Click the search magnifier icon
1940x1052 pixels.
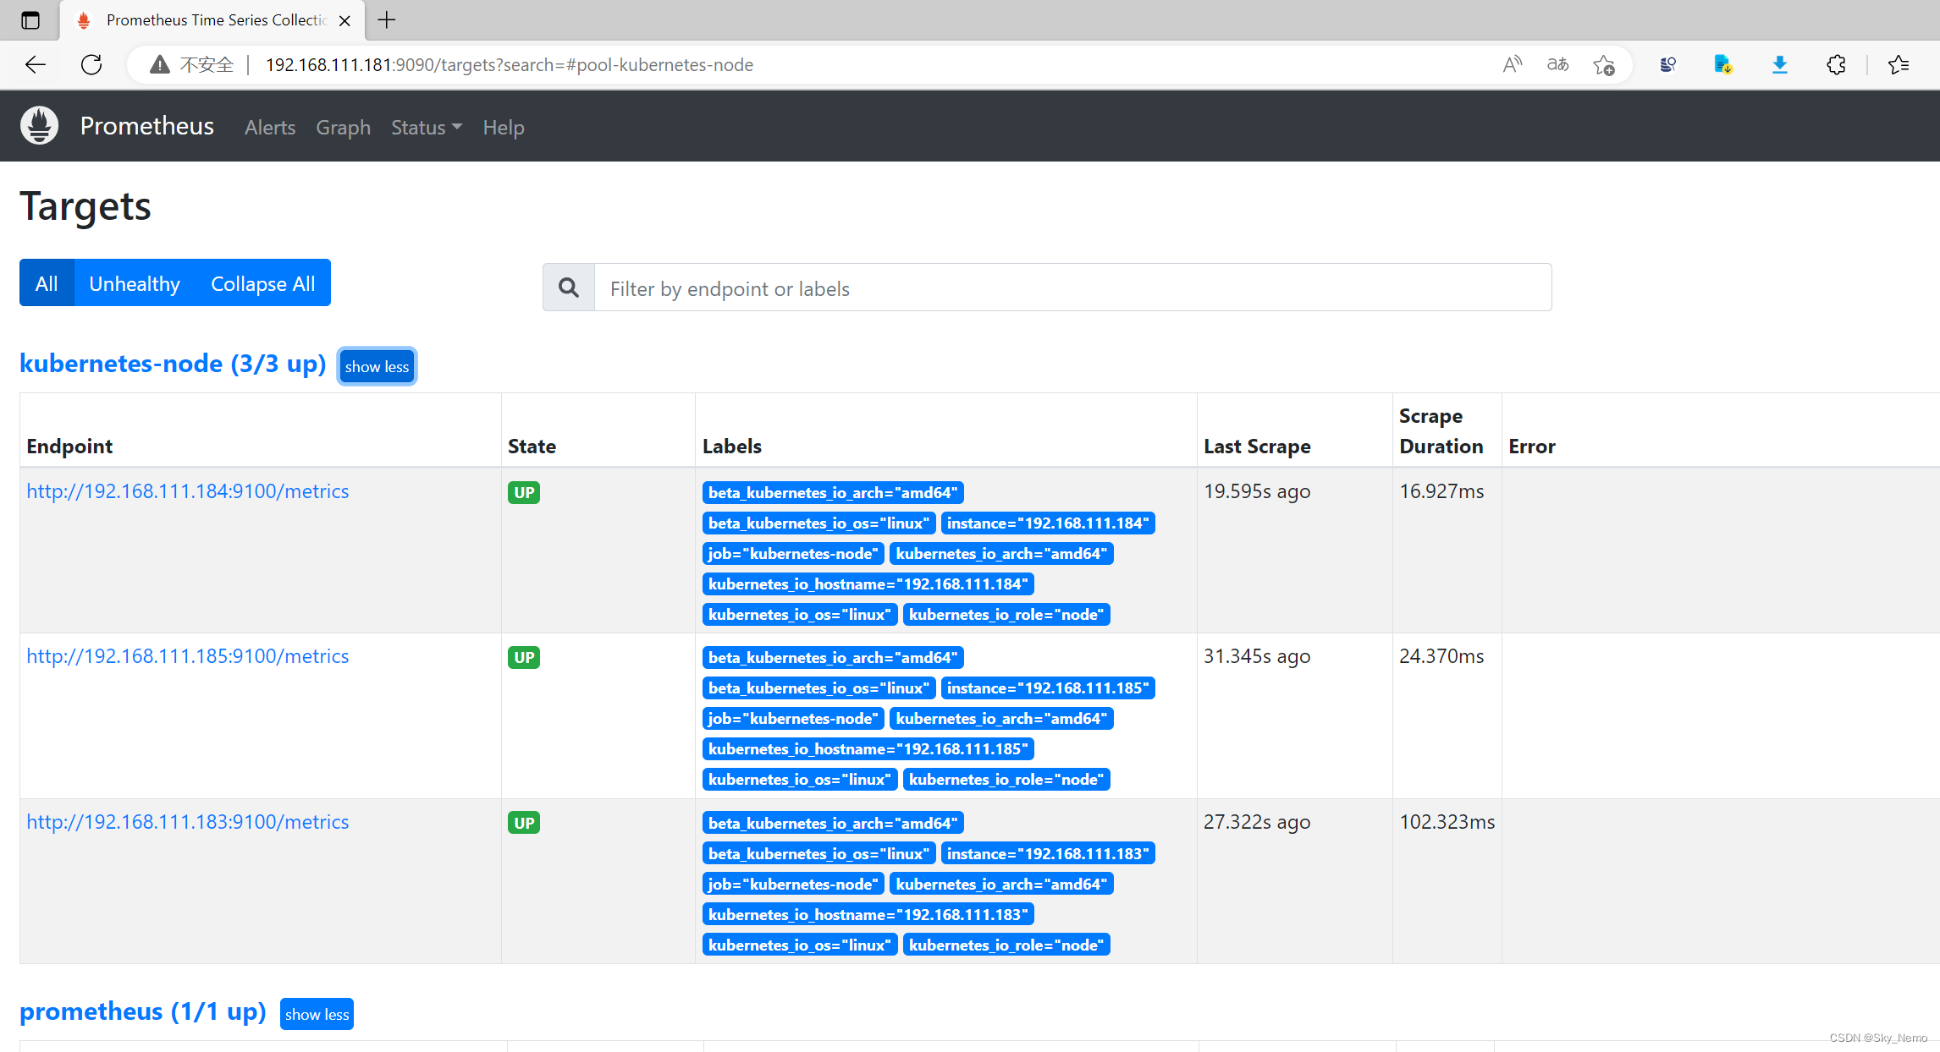click(569, 288)
